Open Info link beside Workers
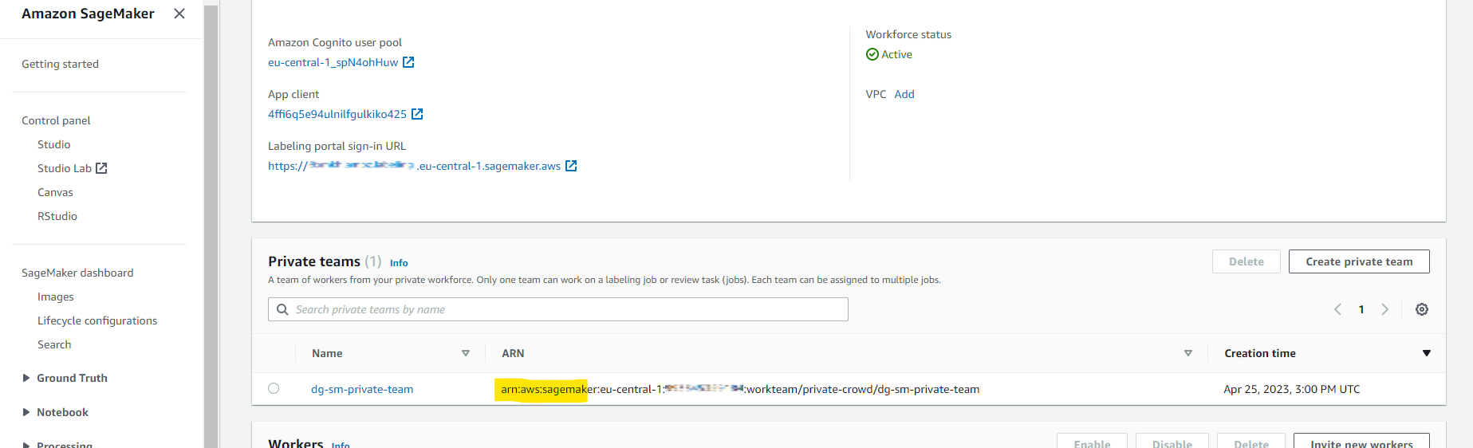The height and width of the screenshot is (448, 1473). [x=341, y=444]
